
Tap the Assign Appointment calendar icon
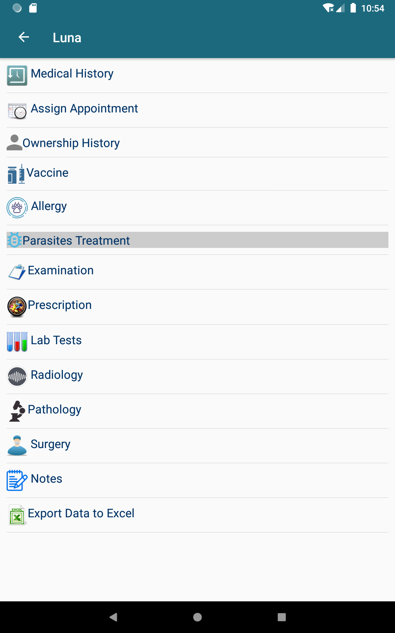[17, 111]
